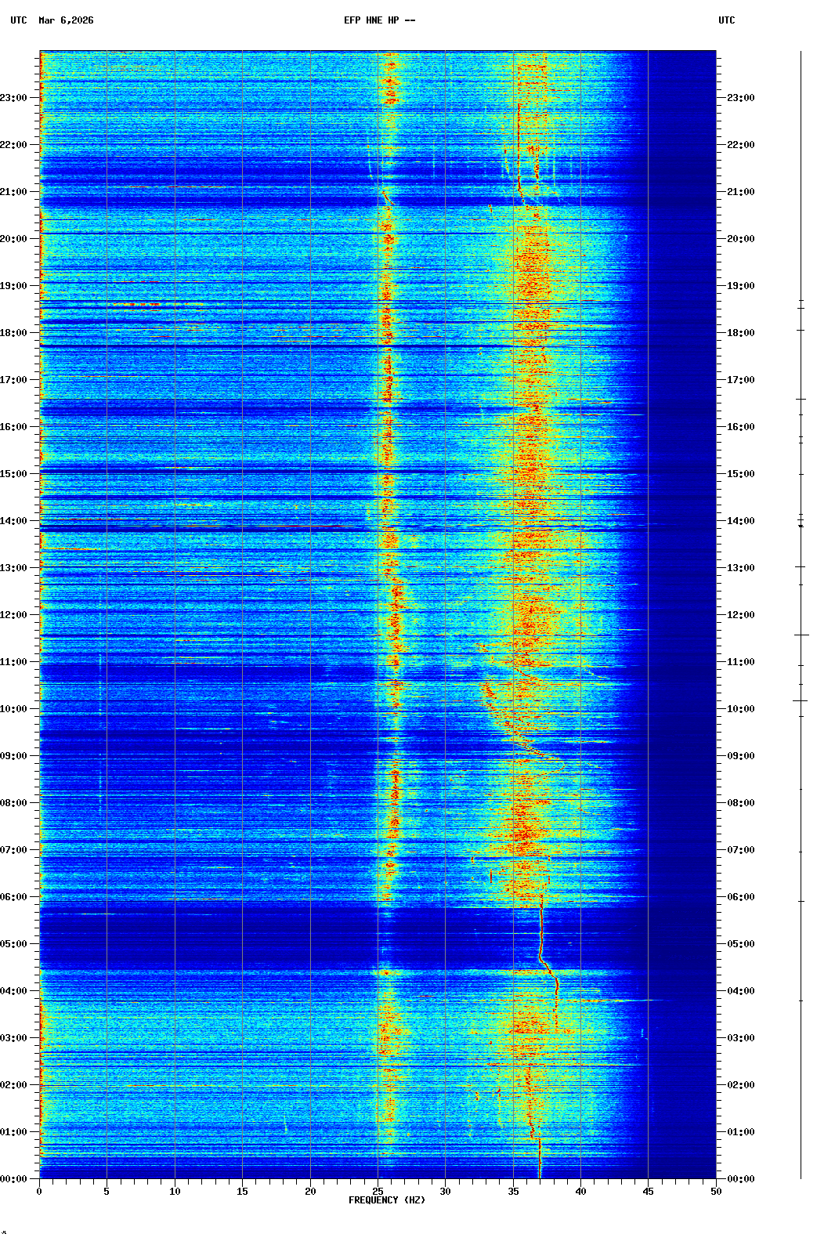Viewport: 835px width, 1241px height.
Task: Select the left-side 23:00 time label
Action: tap(13, 98)
